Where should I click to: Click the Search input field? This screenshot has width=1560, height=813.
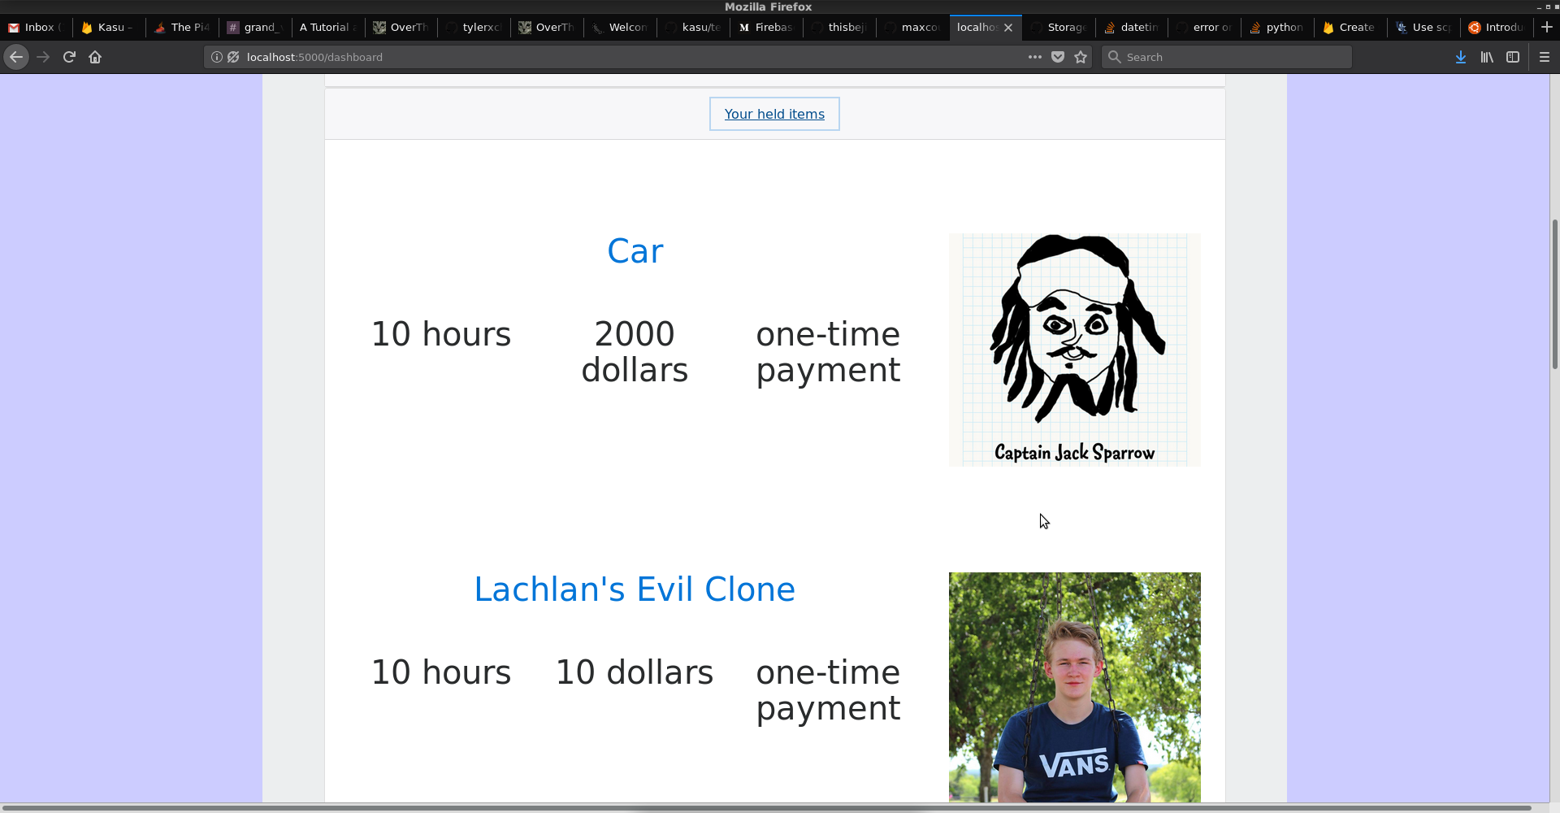click(x=1227, y=57)
